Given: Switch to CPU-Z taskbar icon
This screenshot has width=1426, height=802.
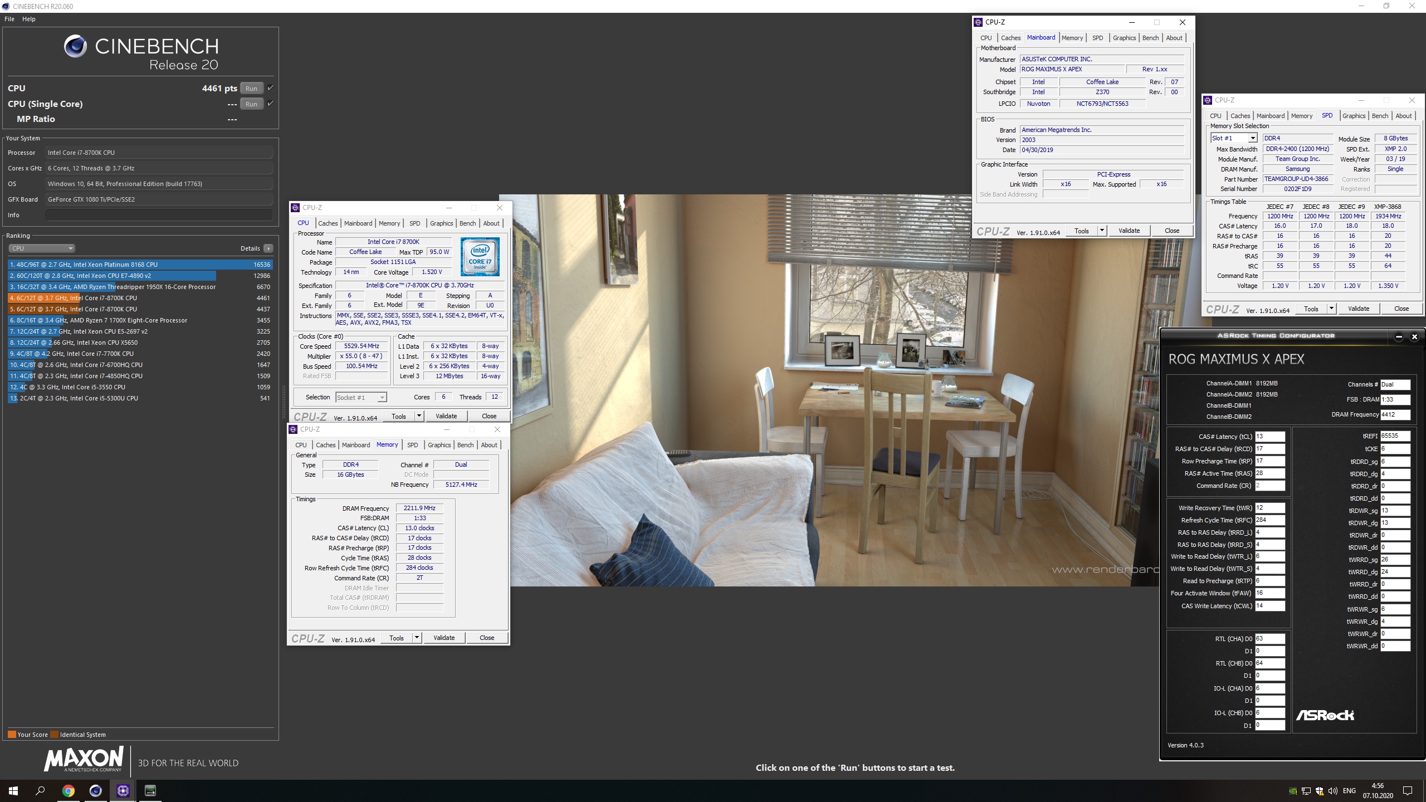Looking at the screenshot, I should (123, 791).
